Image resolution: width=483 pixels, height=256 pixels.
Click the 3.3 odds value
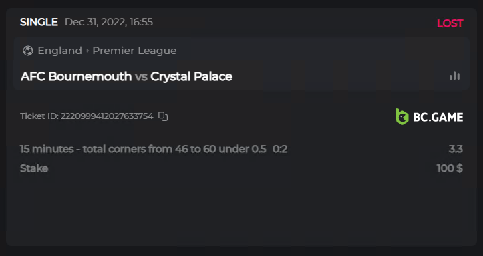tap(456, 149)
